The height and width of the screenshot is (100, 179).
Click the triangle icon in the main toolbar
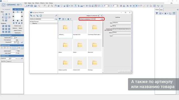pos(124,6)
